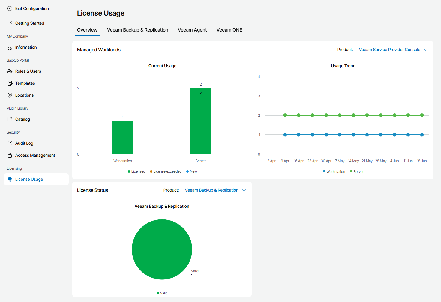Click Workstation data point at 21 May
441x302 pixels.
point(367,135)
